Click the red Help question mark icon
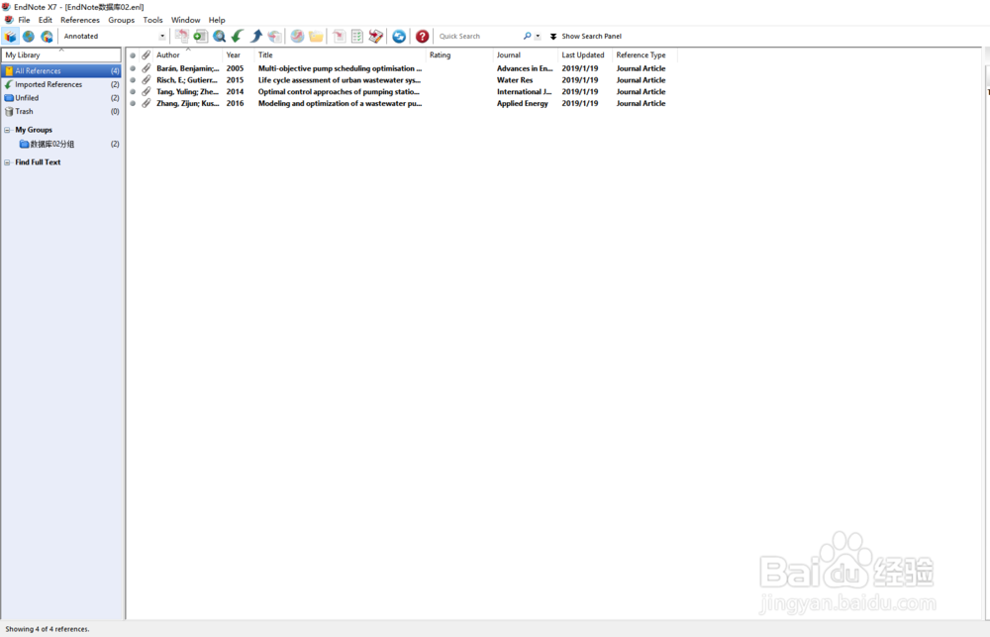The height and width of the screenshot is (637, 990). click(423, 36)
